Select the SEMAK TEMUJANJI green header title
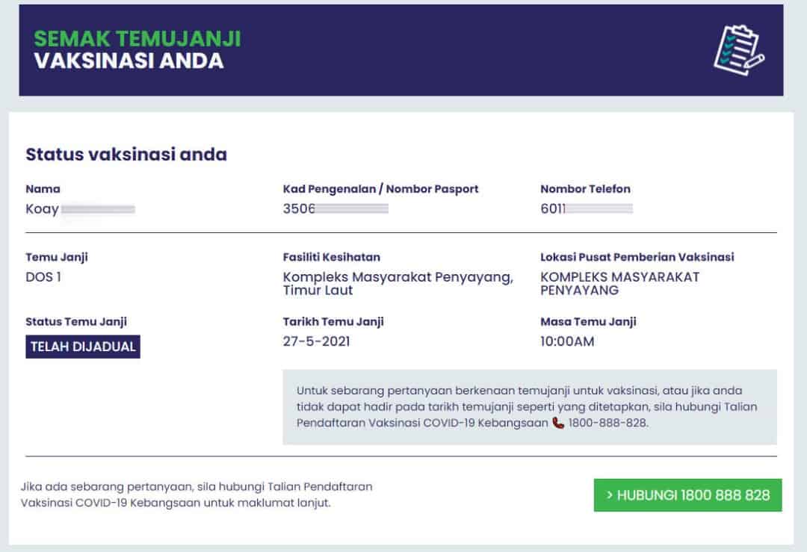 137,39
